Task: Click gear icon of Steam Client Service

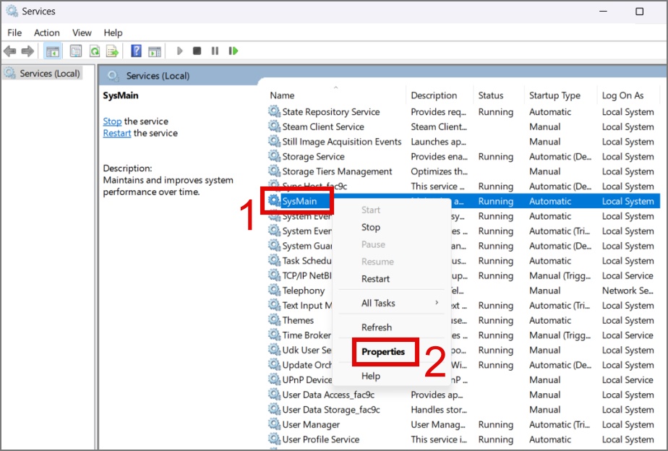Action: click(x=274, y=126)
